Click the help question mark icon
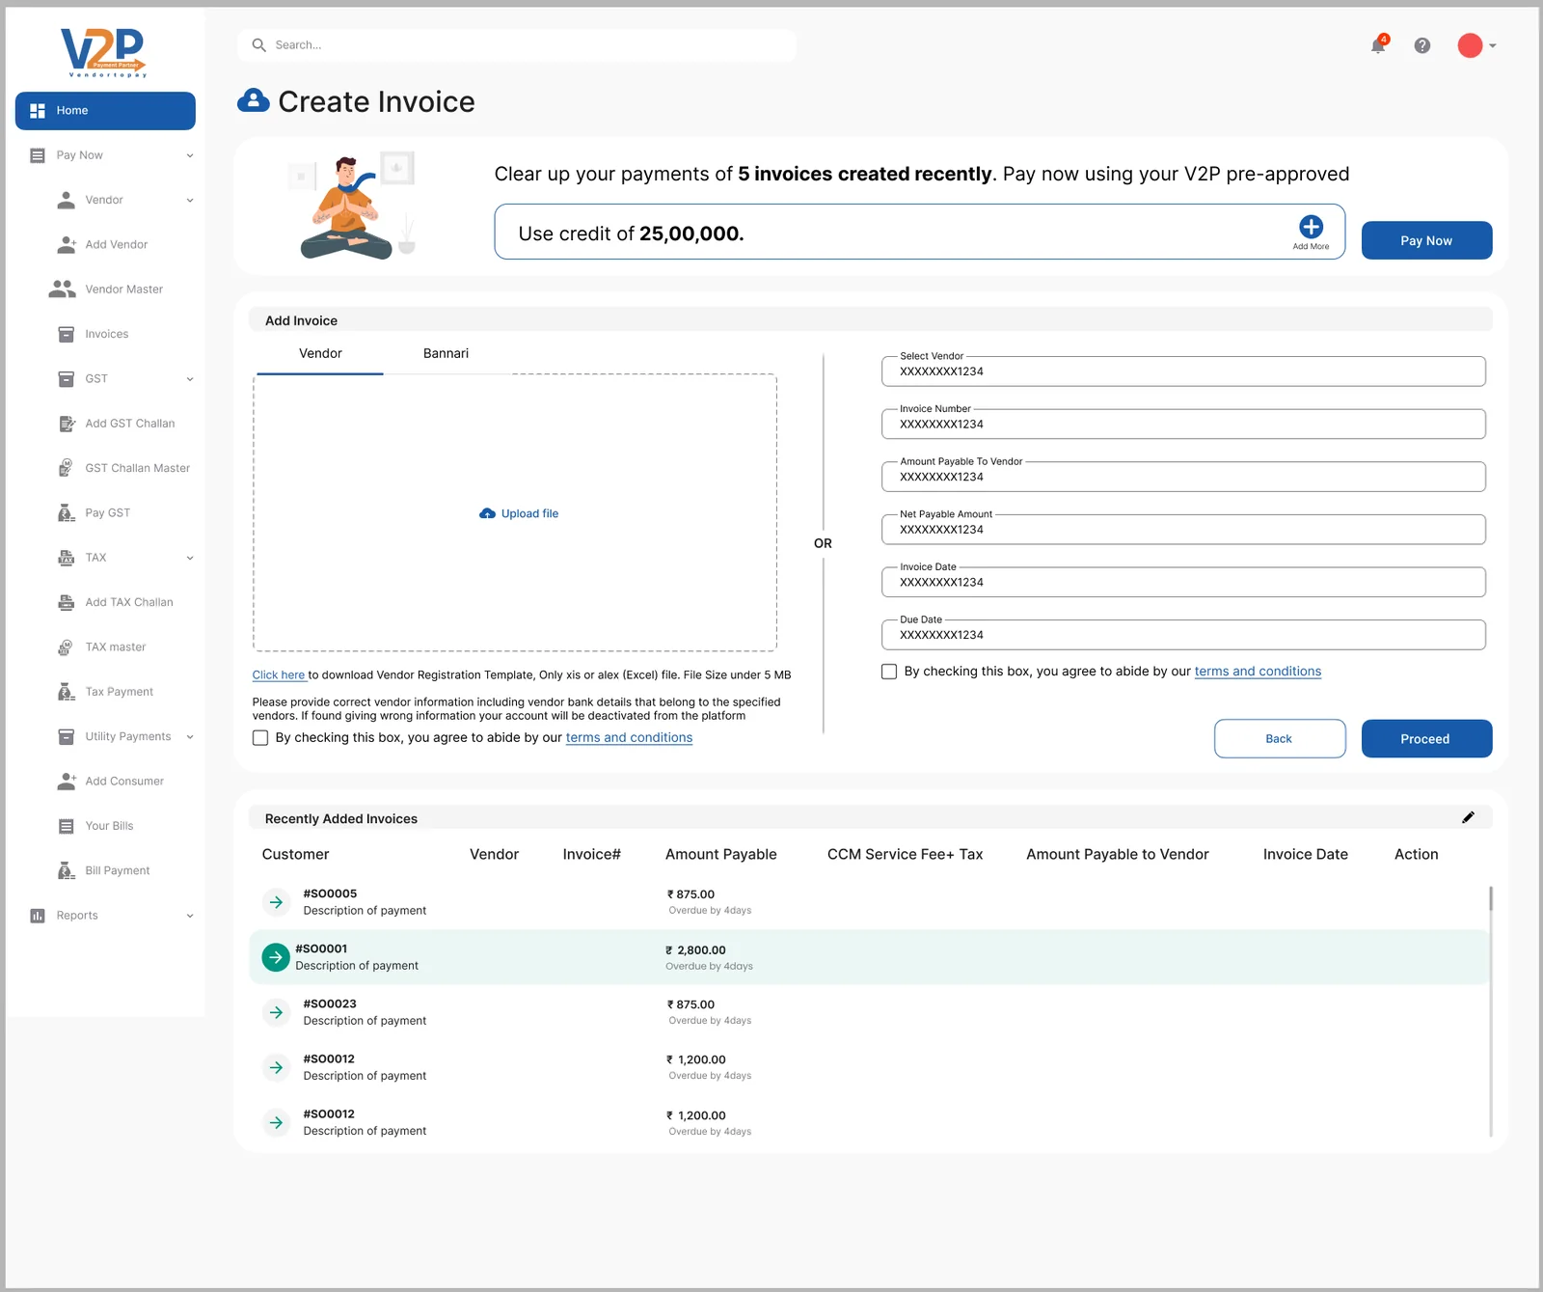 pyautogui.click(x=1422, y=45)
